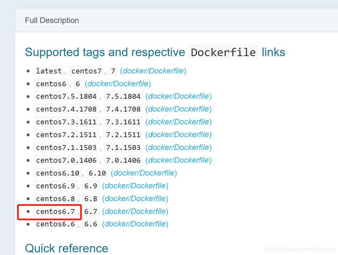
Task: Open Dockerfile link for centos7.5.1804
Action: pos(178,96)
